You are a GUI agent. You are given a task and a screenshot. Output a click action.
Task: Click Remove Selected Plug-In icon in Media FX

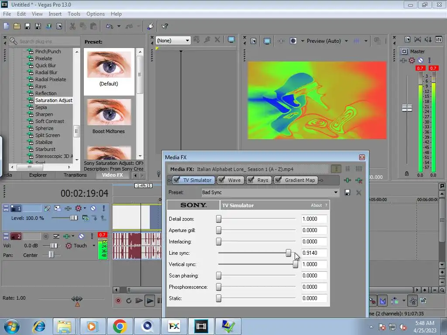pos(359,180)
